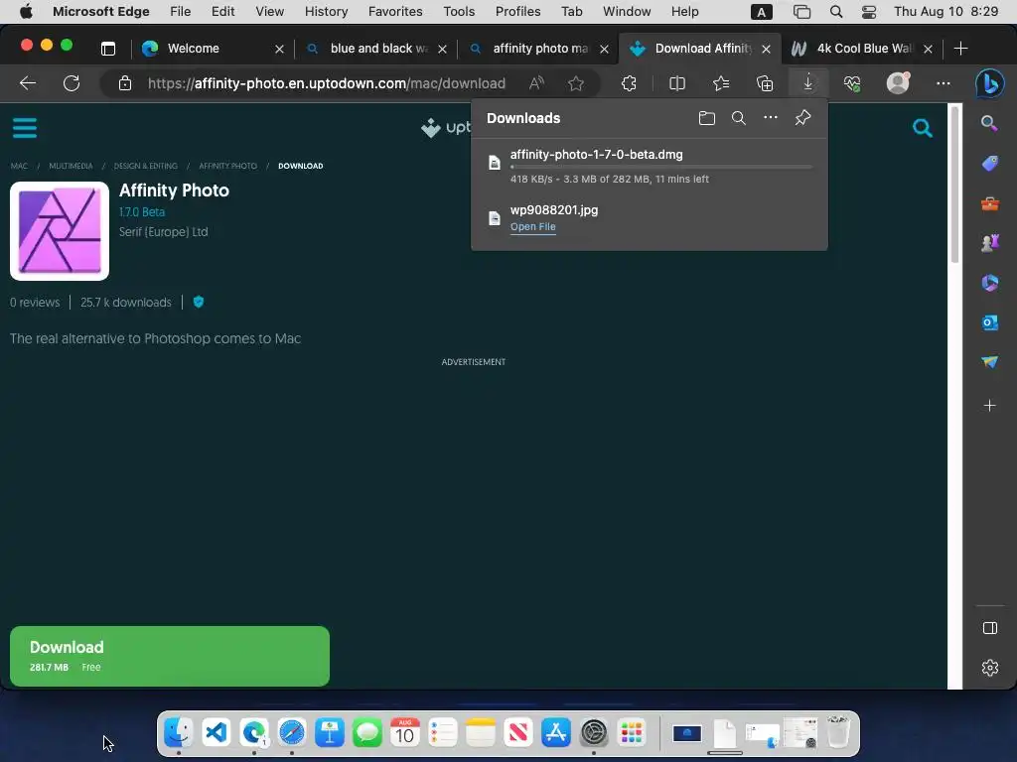Add a sidebar app with plus
Screen dimensions: 1017x762
pos(990,406)
